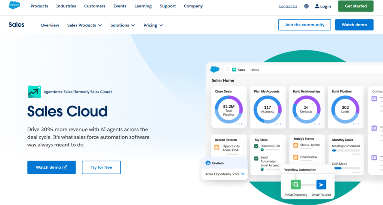Open the Products menu
Viewport: 383px width, 205px height.
39,6
